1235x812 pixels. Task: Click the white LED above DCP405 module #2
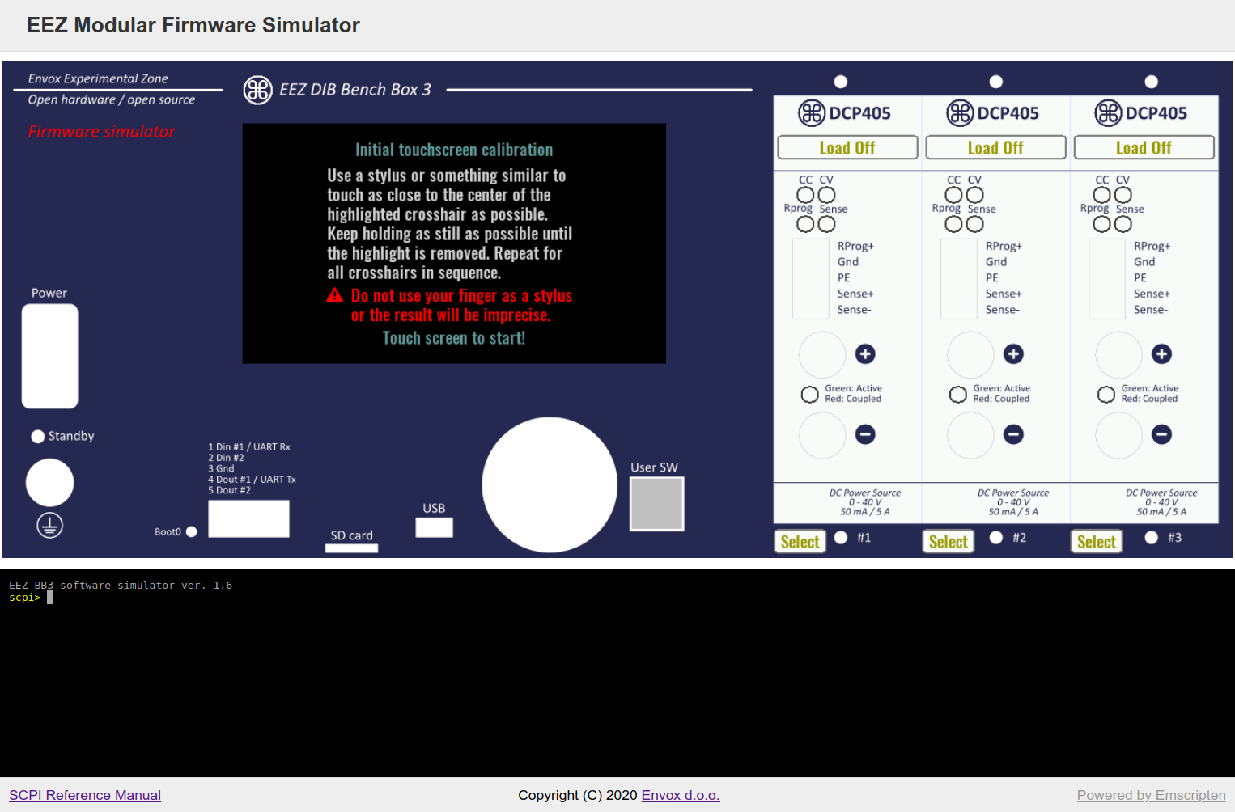996,82
